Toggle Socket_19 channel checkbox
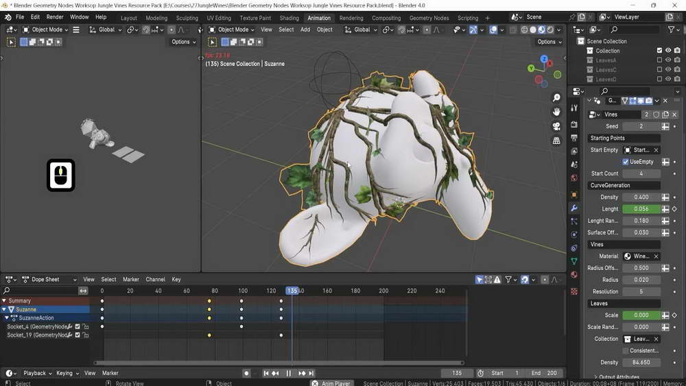The image size is (686, 386). click(x=78, y=335)
